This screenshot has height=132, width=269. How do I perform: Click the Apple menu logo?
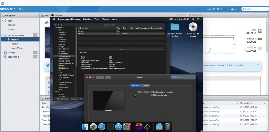pos(54,19)
